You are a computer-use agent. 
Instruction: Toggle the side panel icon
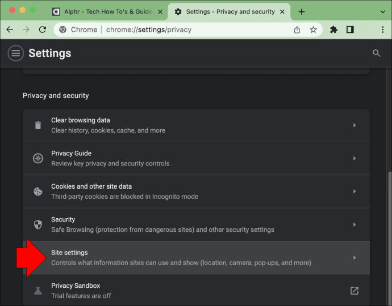tap(350, 29)
